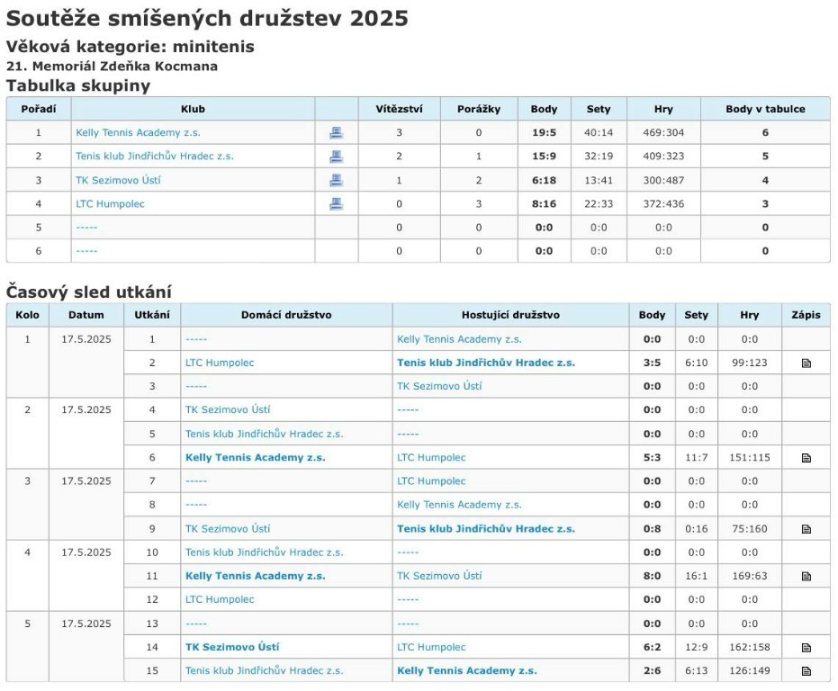Open Kelly Tennis Academy guest in match 8

pyautogui.click(x=459, y=505)
